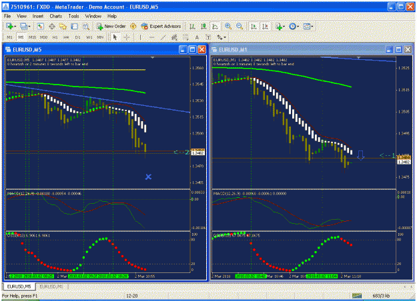The height and width of the screenshot is (301, 417).
Task: Switch to the EURUSD,M1 bottom chart tab
Action: pos(51,286)
